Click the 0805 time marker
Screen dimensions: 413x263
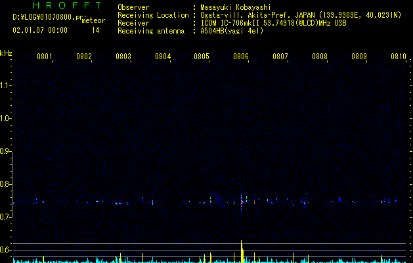tap(202, 57)
